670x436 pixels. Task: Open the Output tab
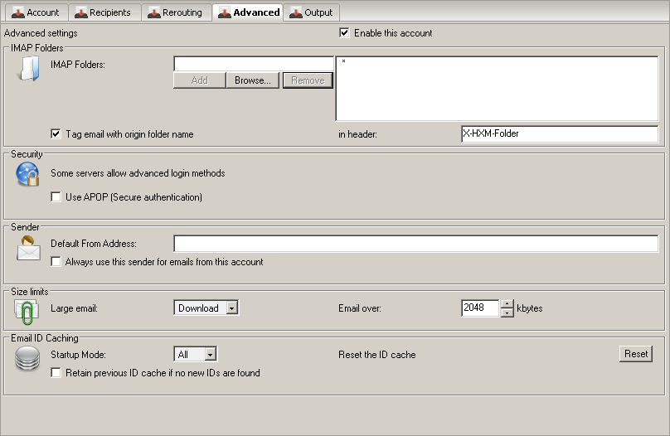tap(311, 12)
